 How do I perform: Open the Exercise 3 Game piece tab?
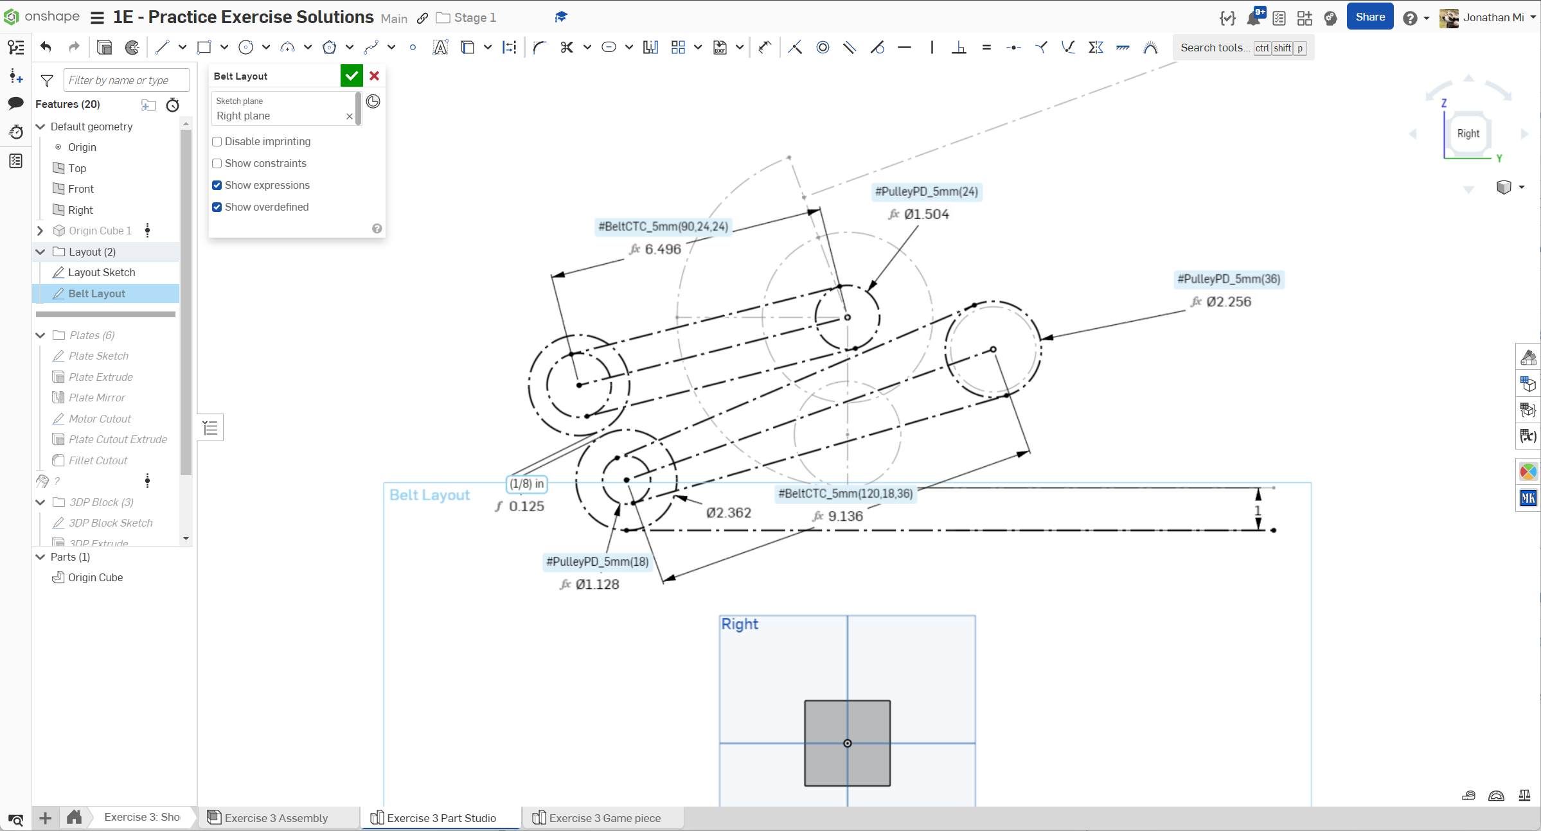click(x=604, y=818)
